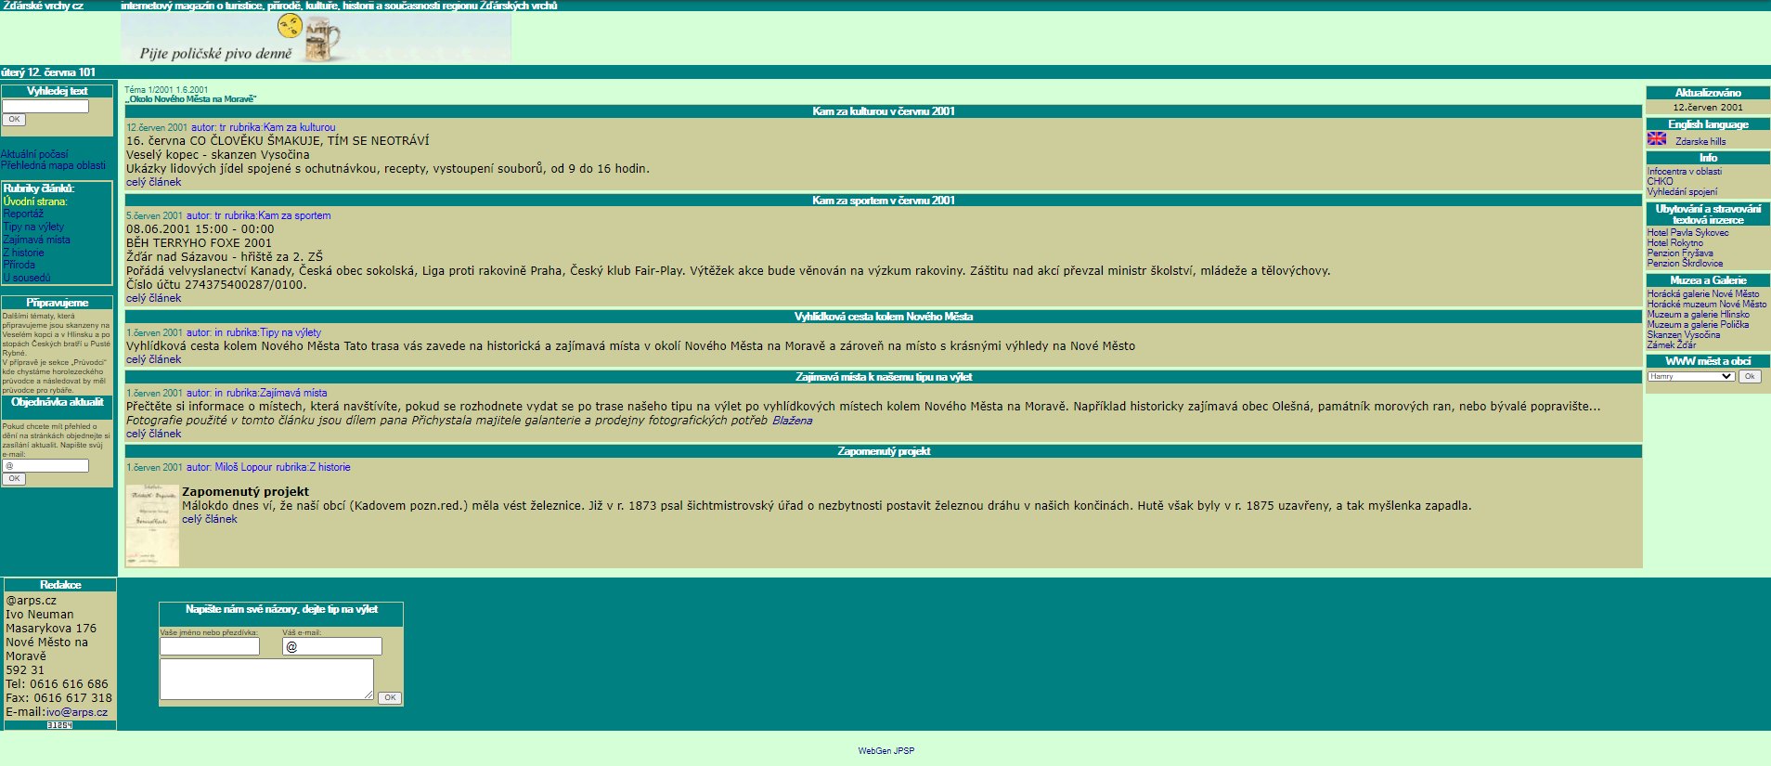
Task: Open the Reportáž section in Rubriky článků
Action: point(23,214)
